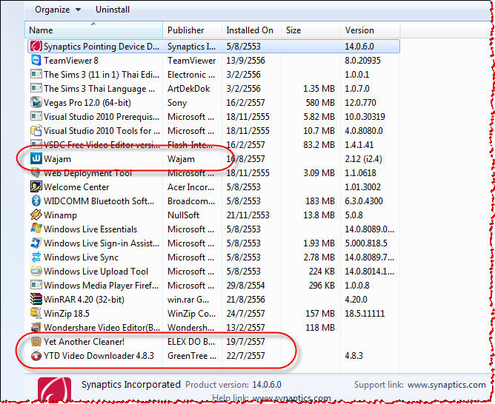The width and height of the screenshot is (495, 404).
Task: Select the WinRAR 4.20 books icon
Action: (x=36, y=300)
